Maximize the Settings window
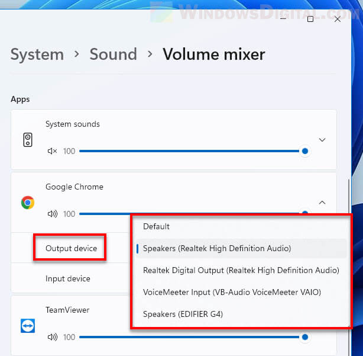 click(310, 19)
